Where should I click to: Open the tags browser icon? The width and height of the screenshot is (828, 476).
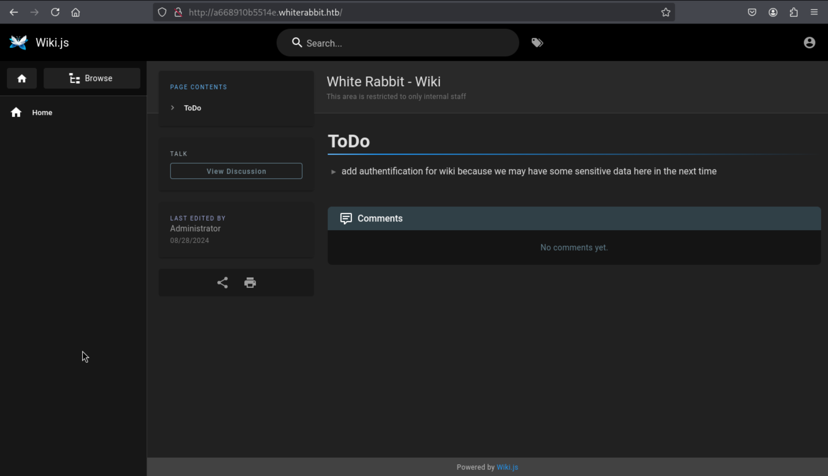[x=537, y=43]
